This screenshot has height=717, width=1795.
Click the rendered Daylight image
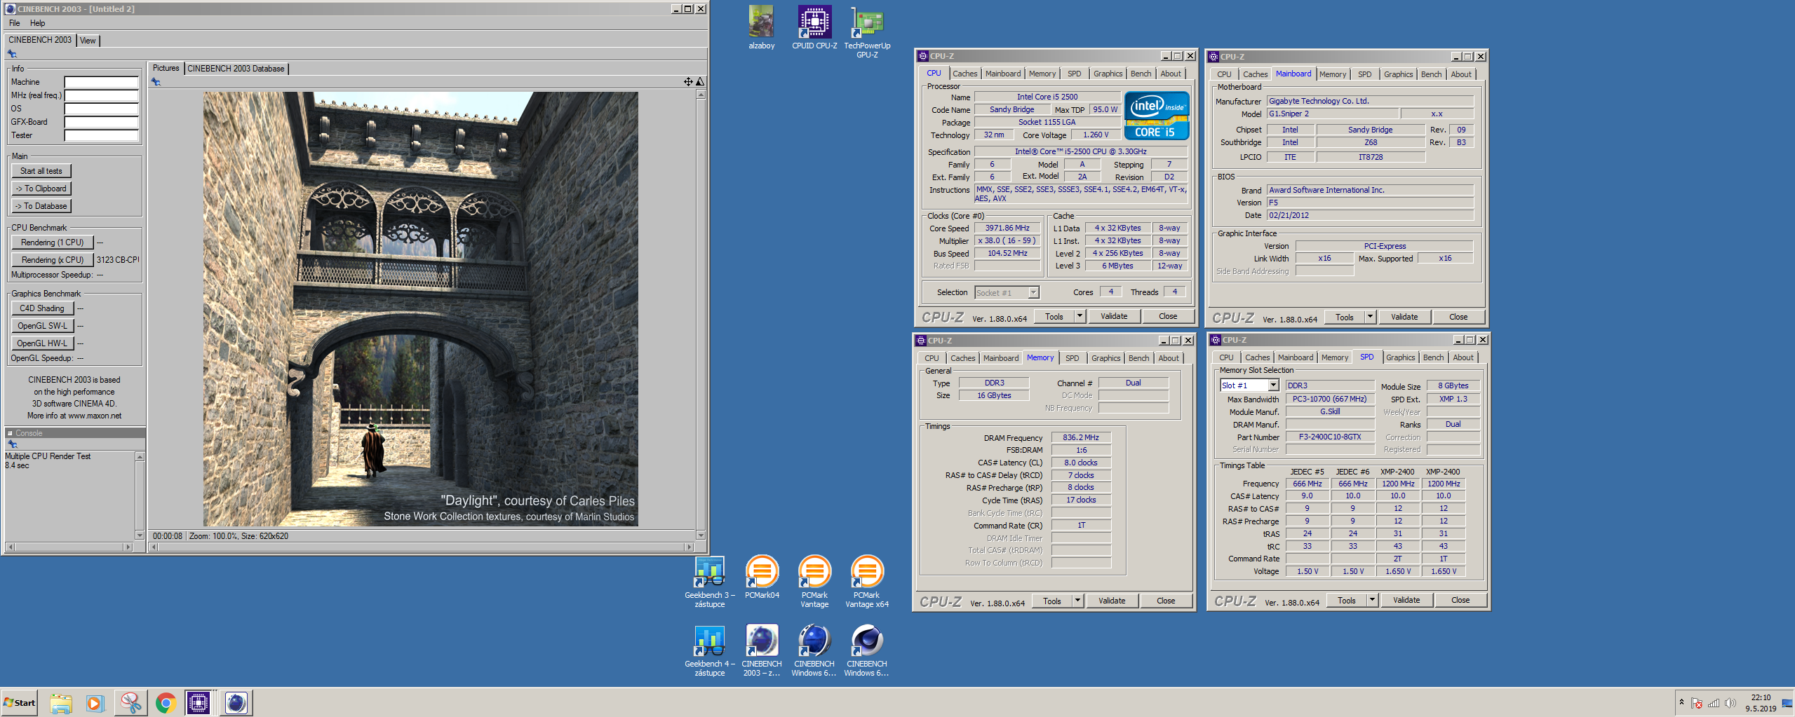(421, 309)
